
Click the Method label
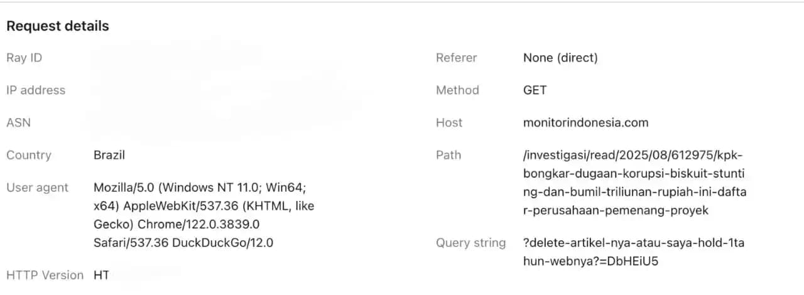click(457, 90)
